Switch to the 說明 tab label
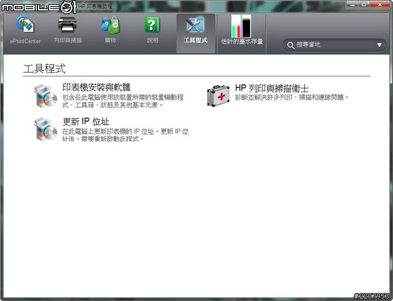Image resolution: width=393 pixels, height=301 pixels. pos(153,40)
